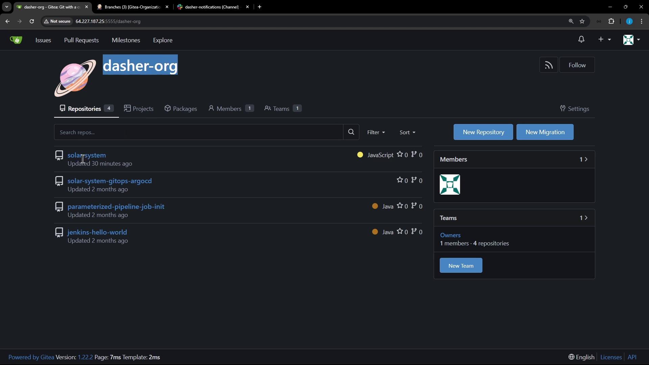Open the Sort dropdown
This screenshot has height=365, width=649.
point(407,132)
